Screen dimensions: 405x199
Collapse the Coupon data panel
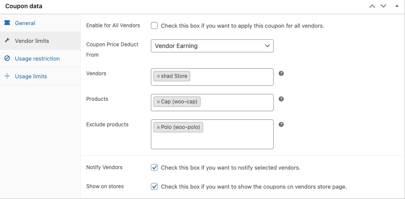tap(397, 6)
